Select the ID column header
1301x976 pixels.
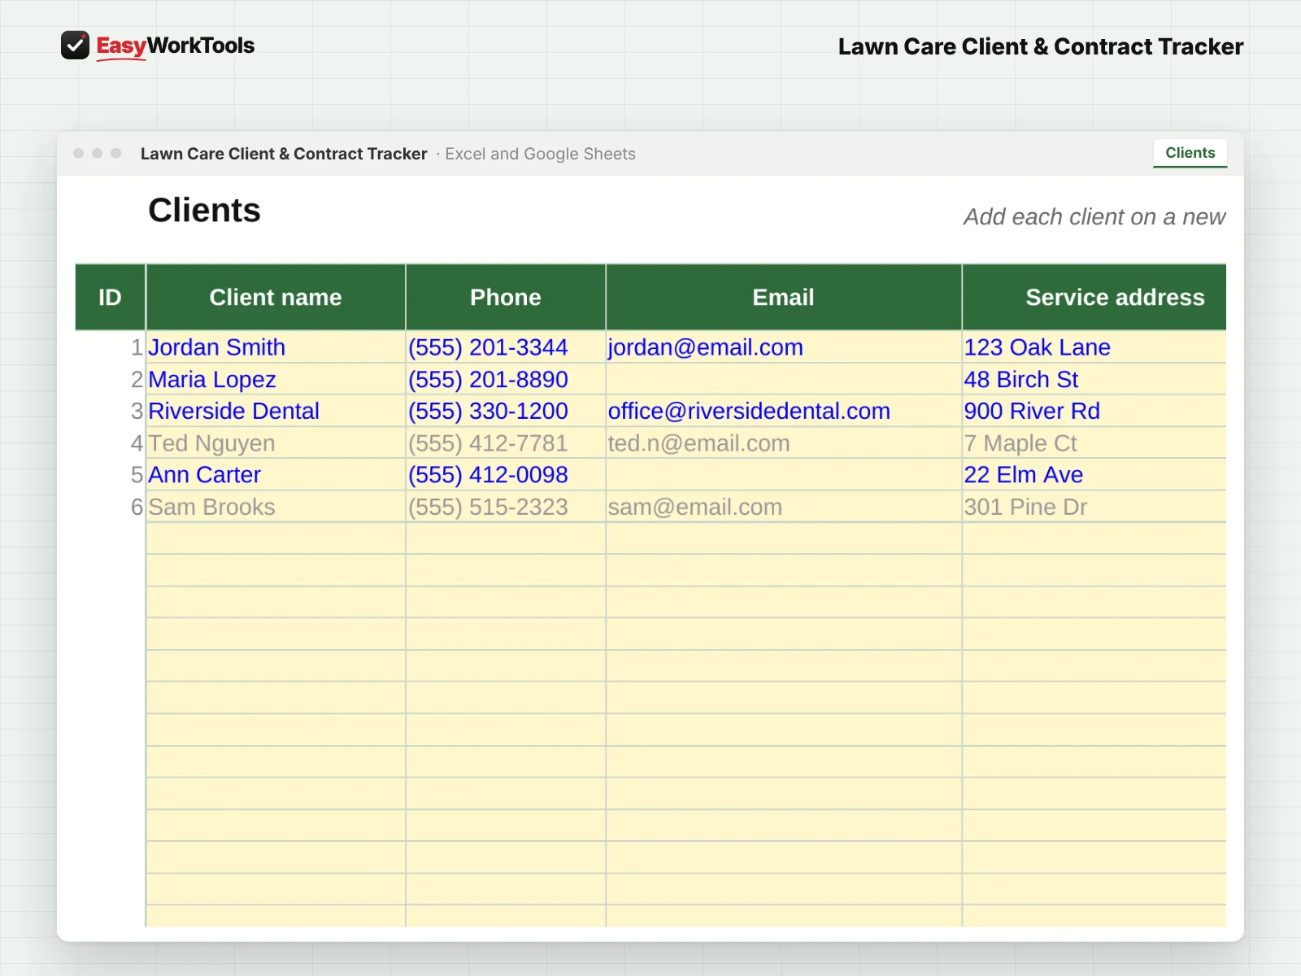(x=110, y=297)
